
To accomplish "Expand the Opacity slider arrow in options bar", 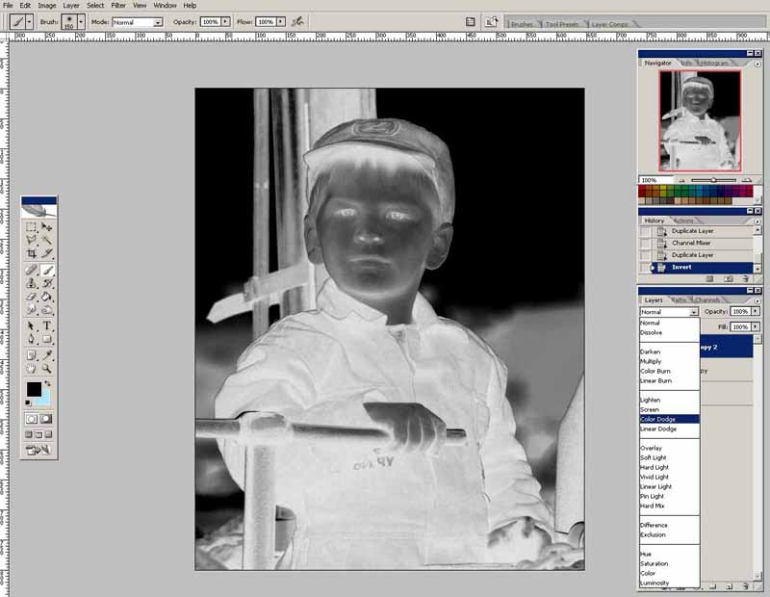I will tap(224, 21).
